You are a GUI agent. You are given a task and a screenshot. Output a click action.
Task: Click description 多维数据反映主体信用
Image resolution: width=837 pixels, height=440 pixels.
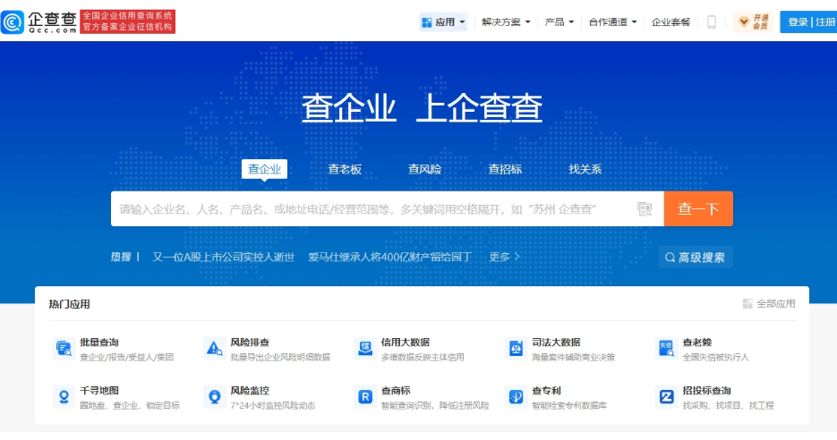coord(423,358)
